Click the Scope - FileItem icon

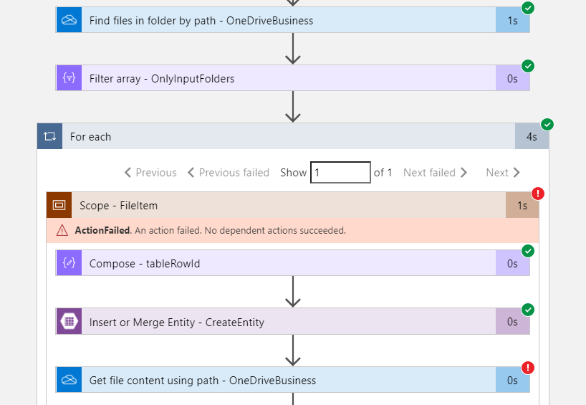(59, 205)
